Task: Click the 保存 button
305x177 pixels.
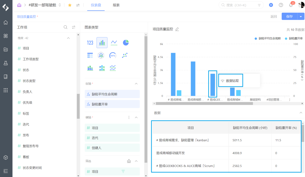Action: 289,17
